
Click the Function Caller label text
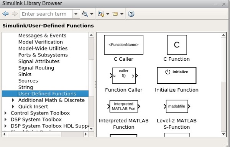pyautogui.click(x=124, y=90)
